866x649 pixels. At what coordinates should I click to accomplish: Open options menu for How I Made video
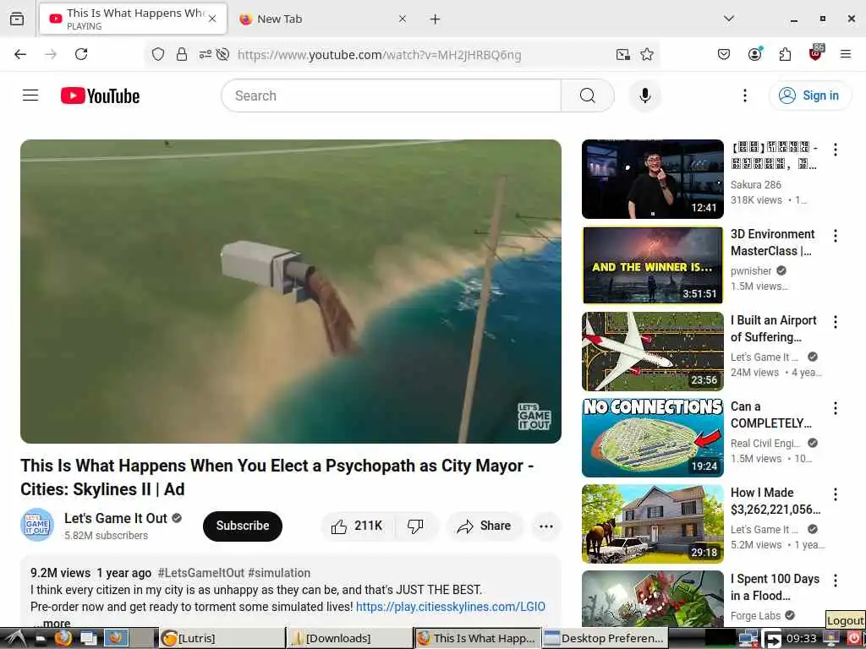click(835, 494)
